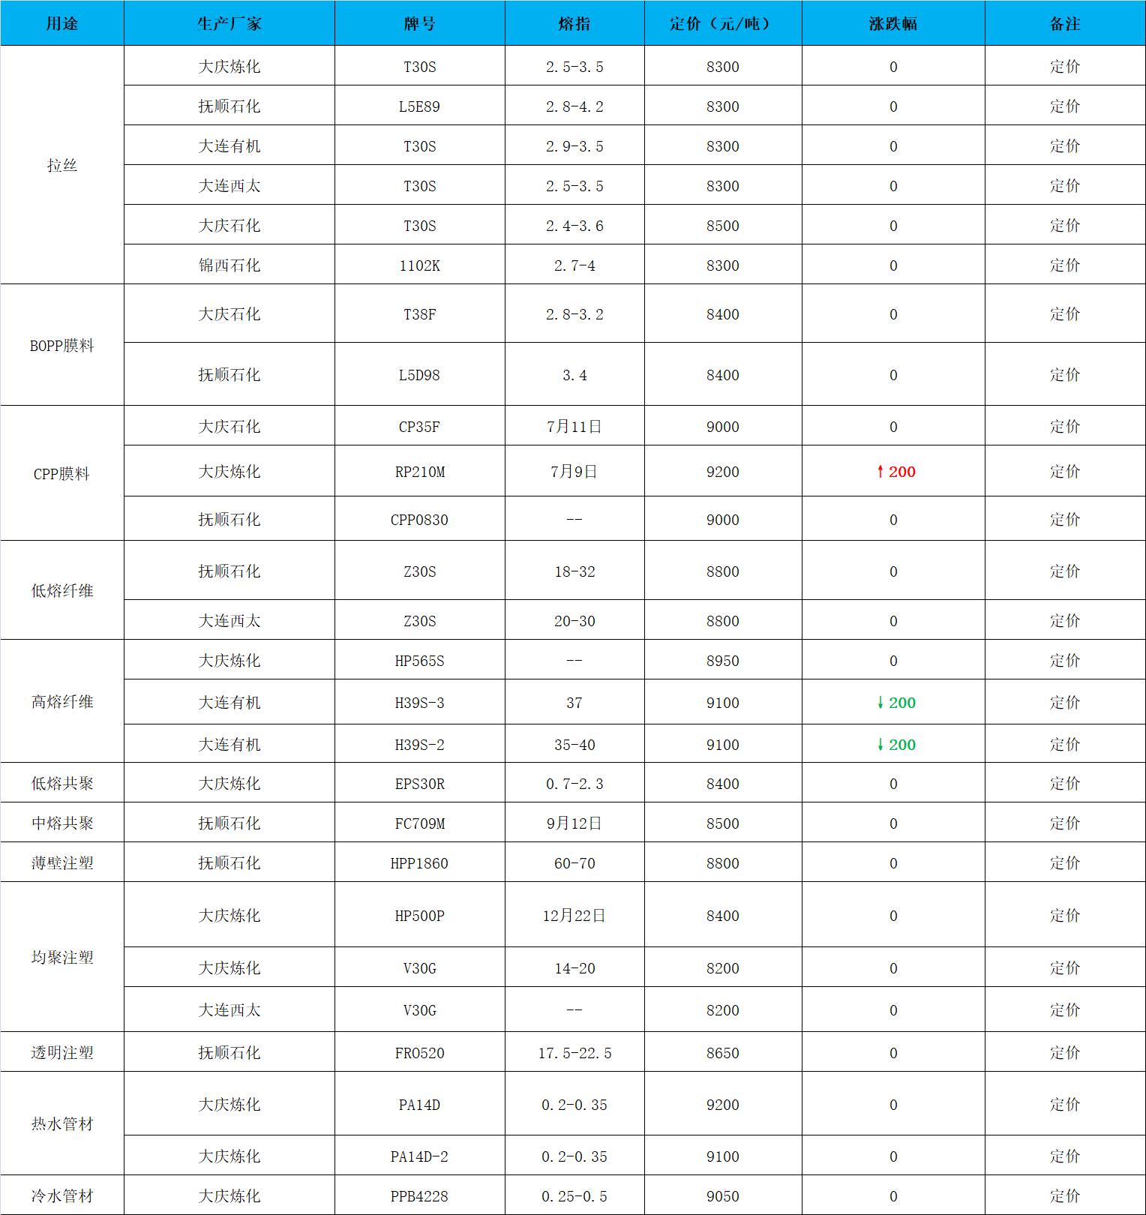1146x1215 pixels.
Task: Select the 定价（元/吨） column header
Action: pyautogui.click(x=722, y=23)
